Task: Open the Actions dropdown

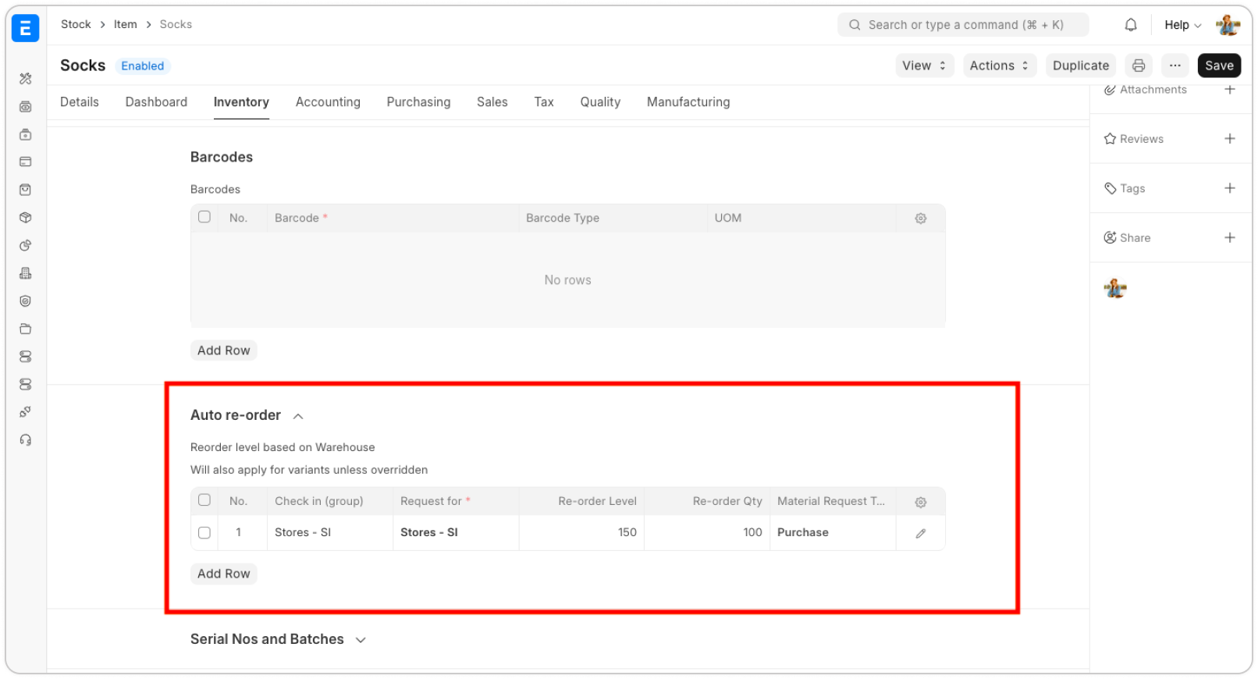Action: [1000, 66]
